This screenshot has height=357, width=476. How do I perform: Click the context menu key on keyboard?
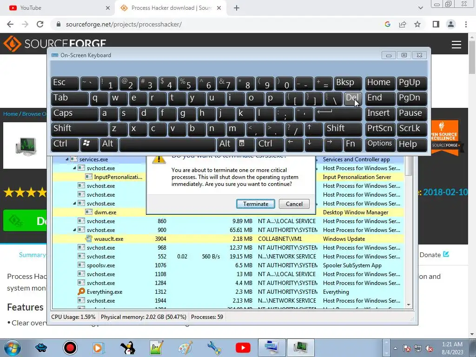pos(245,144)
